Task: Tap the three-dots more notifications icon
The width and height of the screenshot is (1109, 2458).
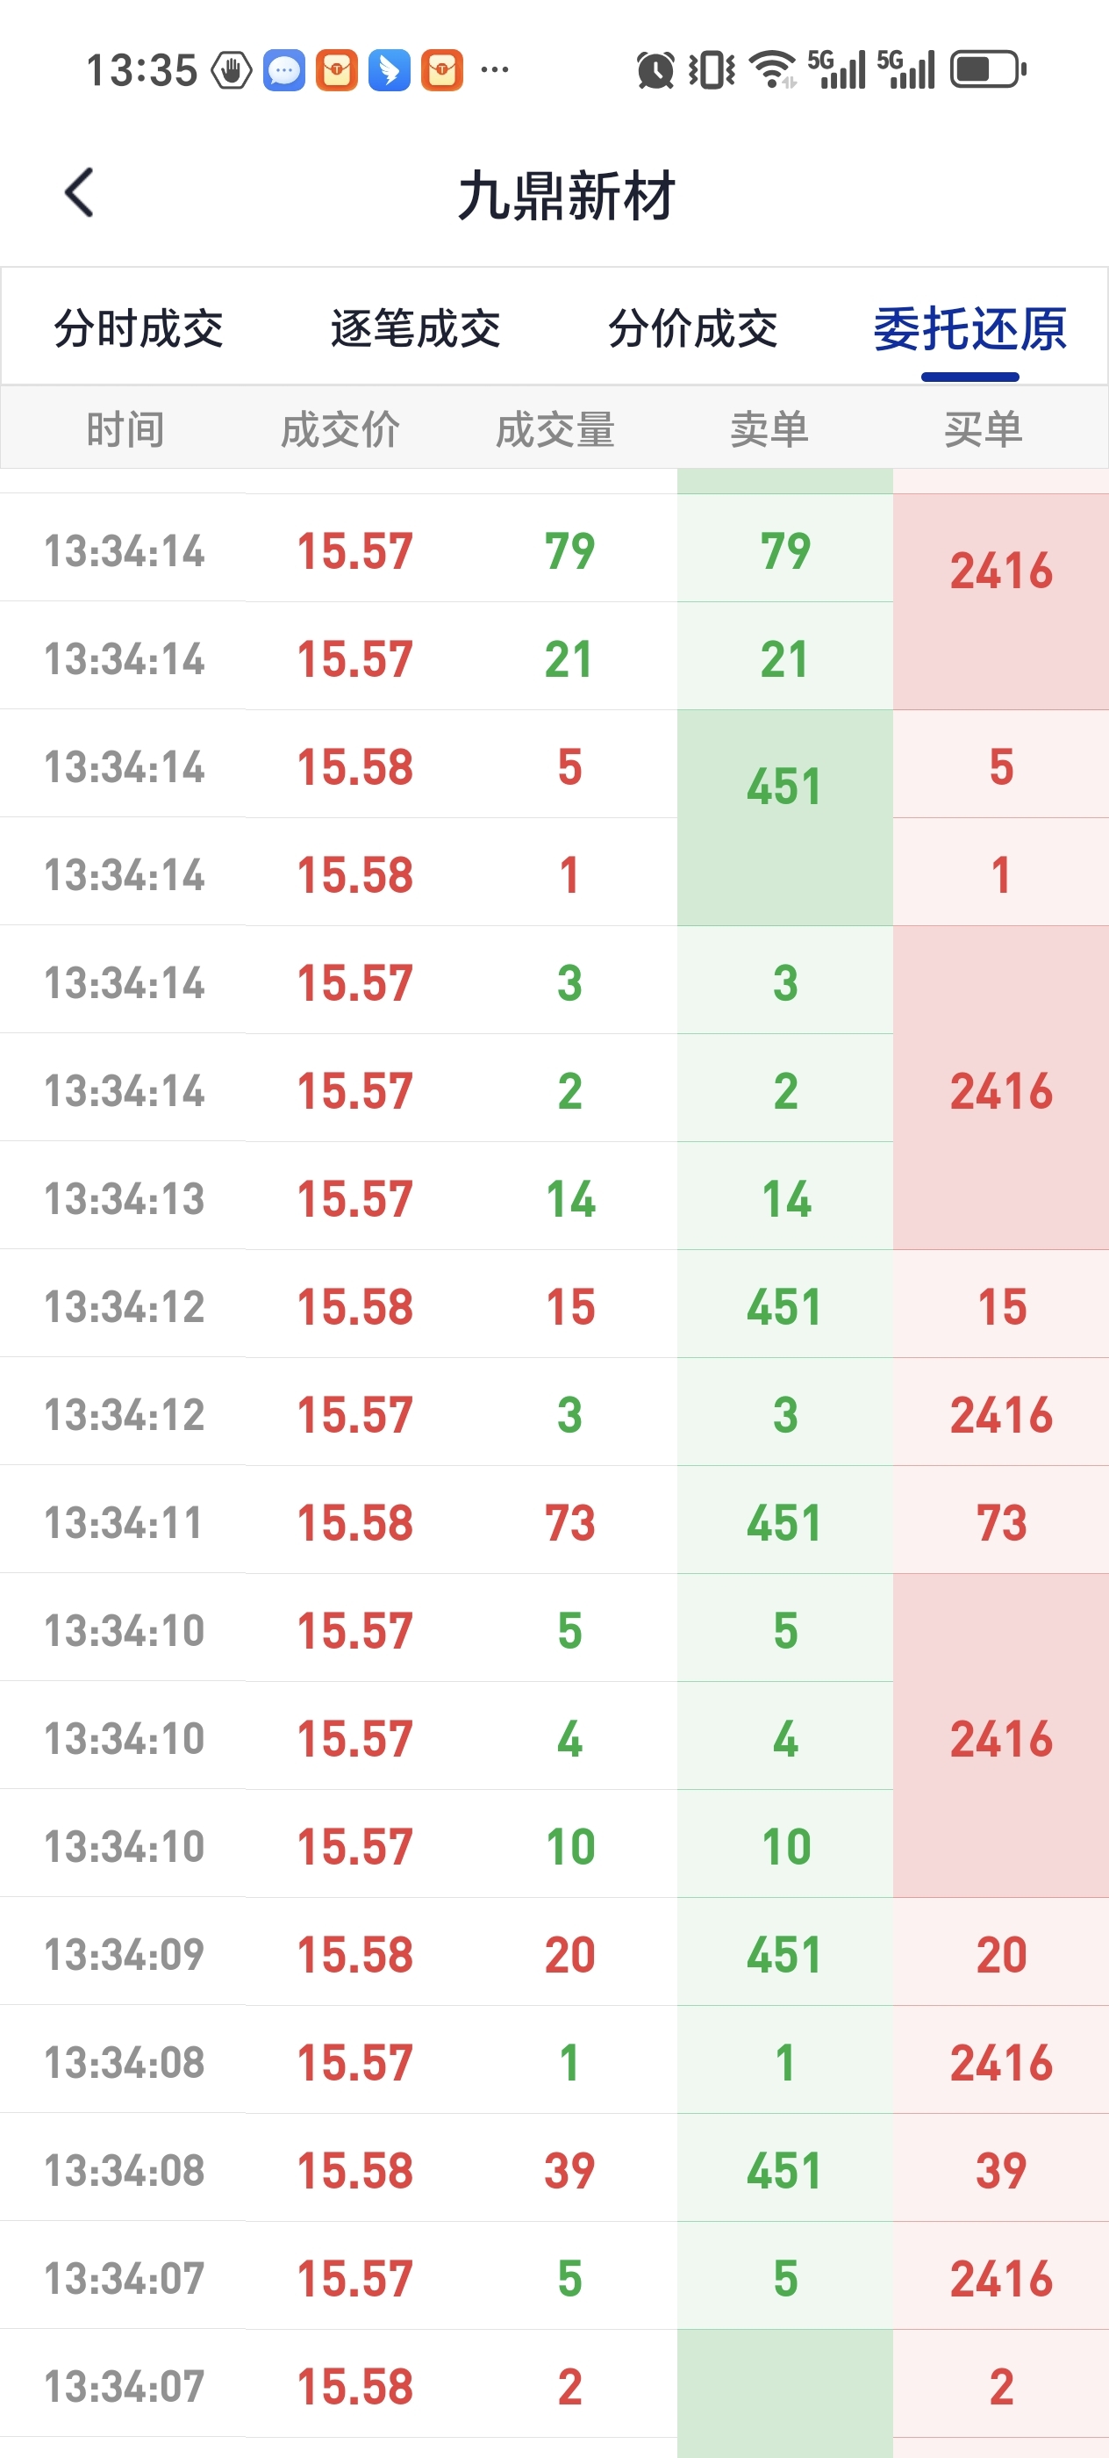Action: point(495,69)
